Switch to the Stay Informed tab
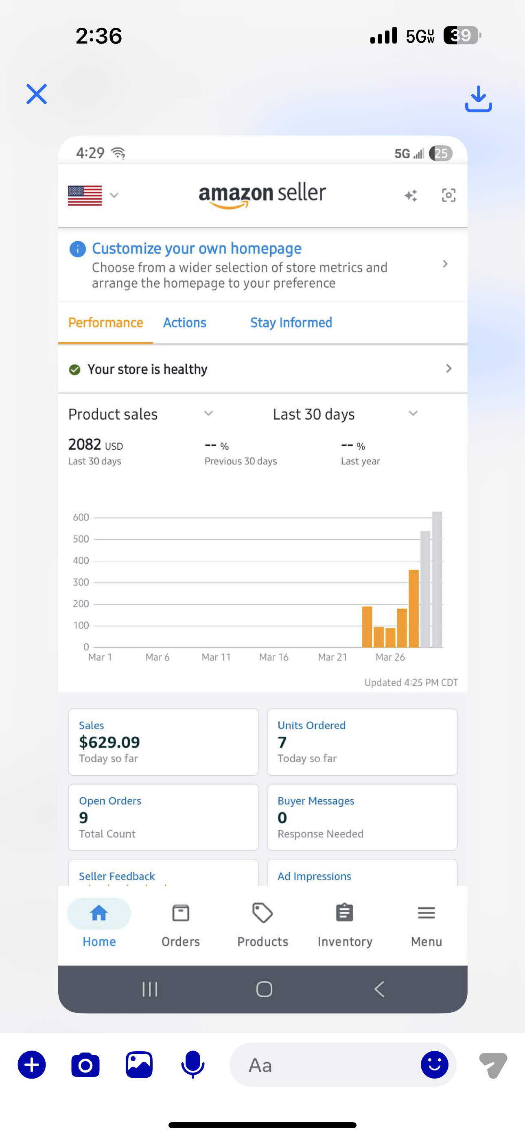This screenshot has height=1138, width=525. (x=291, y=323)
